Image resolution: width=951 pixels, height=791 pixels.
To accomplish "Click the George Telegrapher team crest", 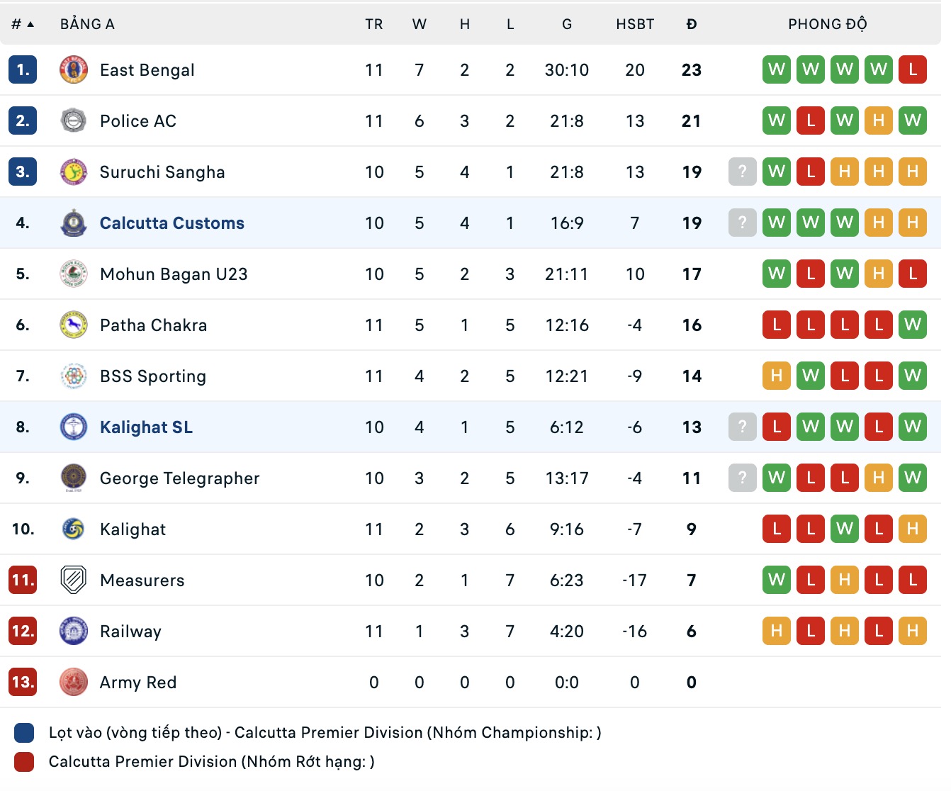I will (74, 478).
